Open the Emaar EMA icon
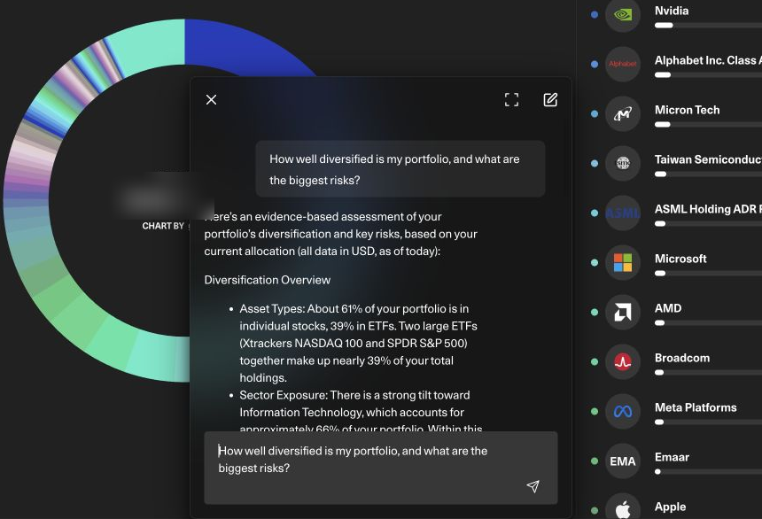 623,461
